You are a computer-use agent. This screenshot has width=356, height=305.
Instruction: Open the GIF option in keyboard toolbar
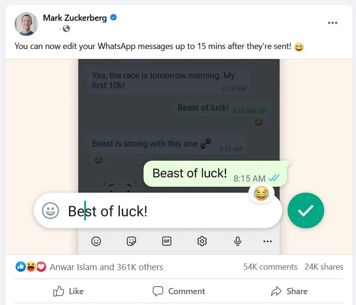(166, 241)
